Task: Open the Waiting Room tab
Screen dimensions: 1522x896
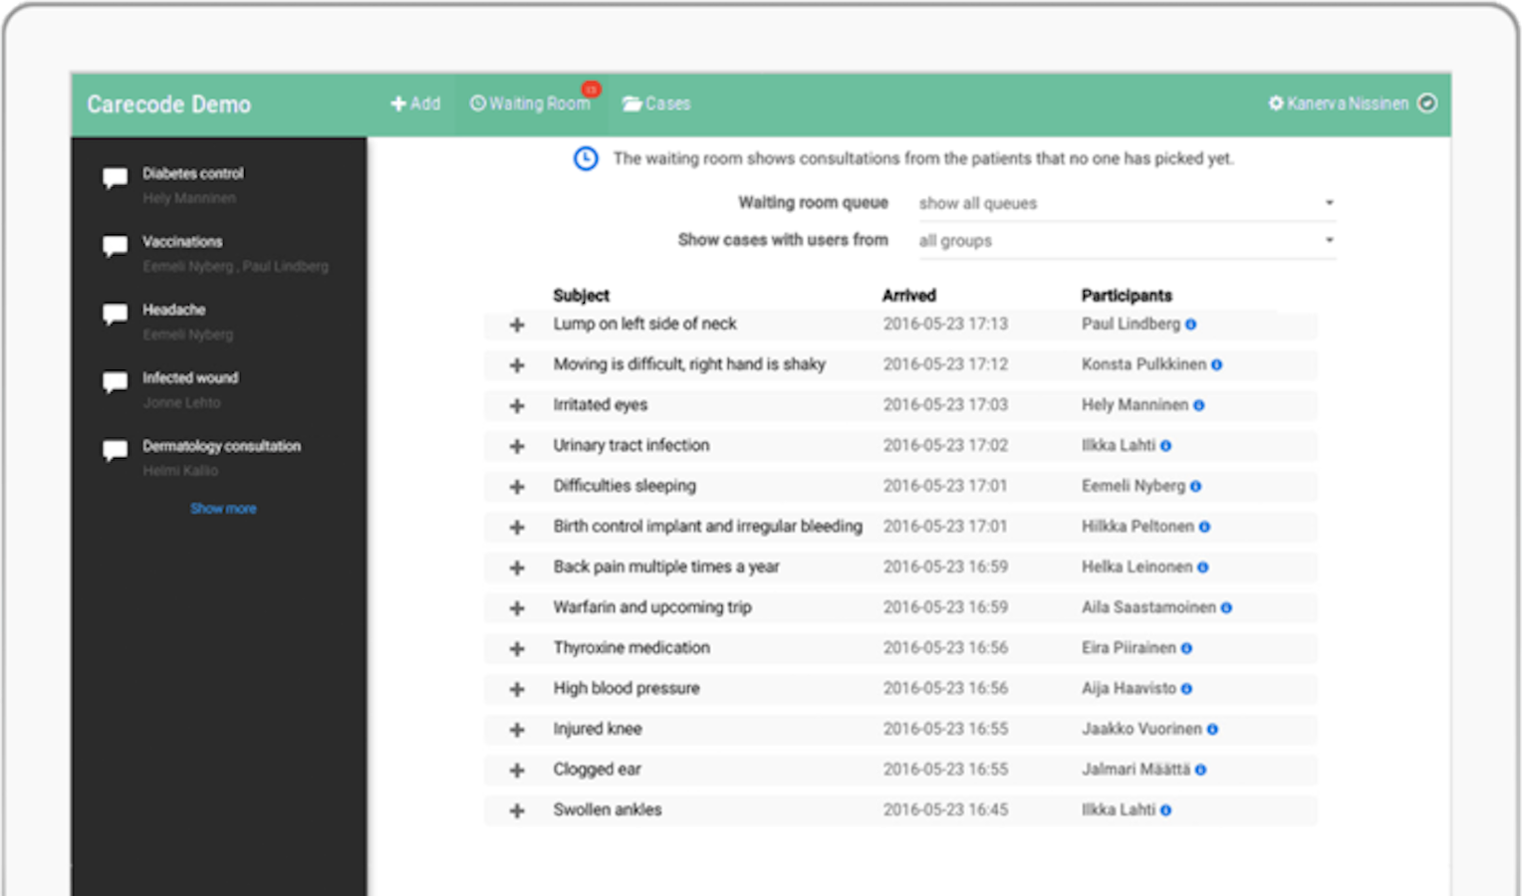Action: pos(530,104)
